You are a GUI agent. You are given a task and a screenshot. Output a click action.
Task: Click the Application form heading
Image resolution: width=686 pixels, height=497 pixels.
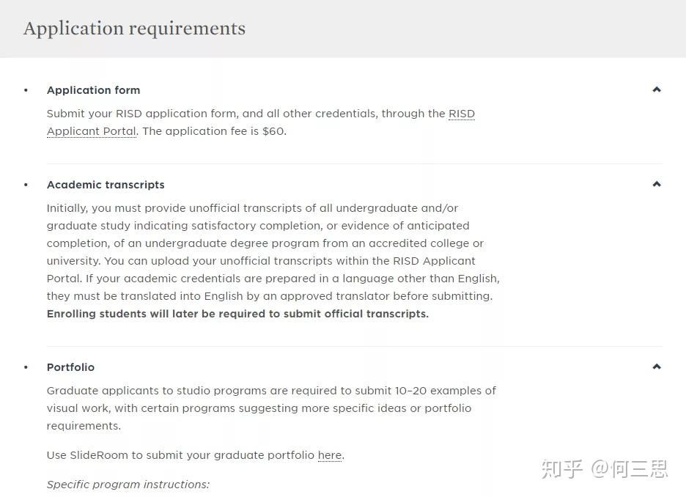pos(94,90)
